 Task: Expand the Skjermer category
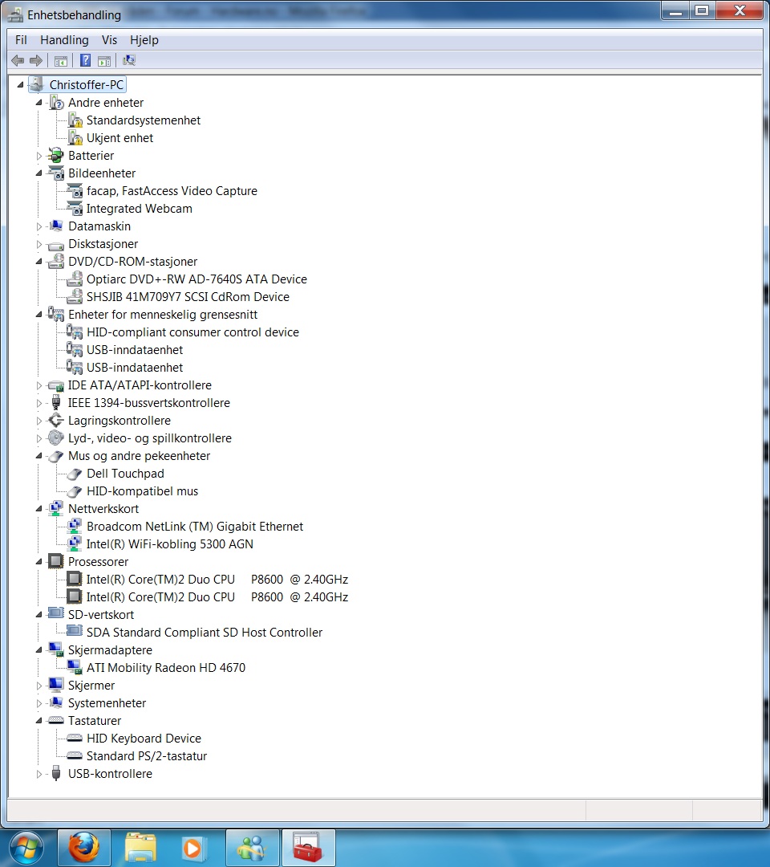coord(38,686)
